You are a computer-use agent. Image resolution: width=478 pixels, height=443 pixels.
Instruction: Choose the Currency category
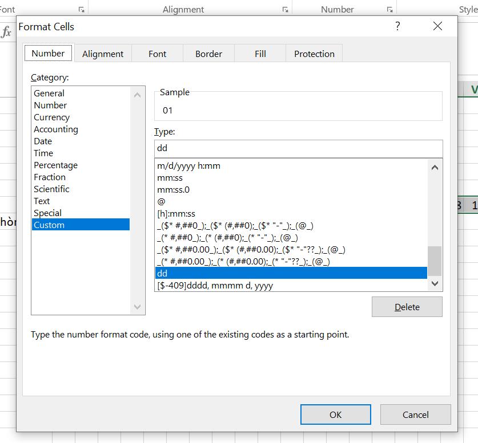point(81,117)
